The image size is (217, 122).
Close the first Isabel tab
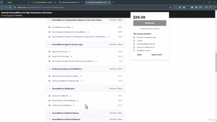point(28,2)
